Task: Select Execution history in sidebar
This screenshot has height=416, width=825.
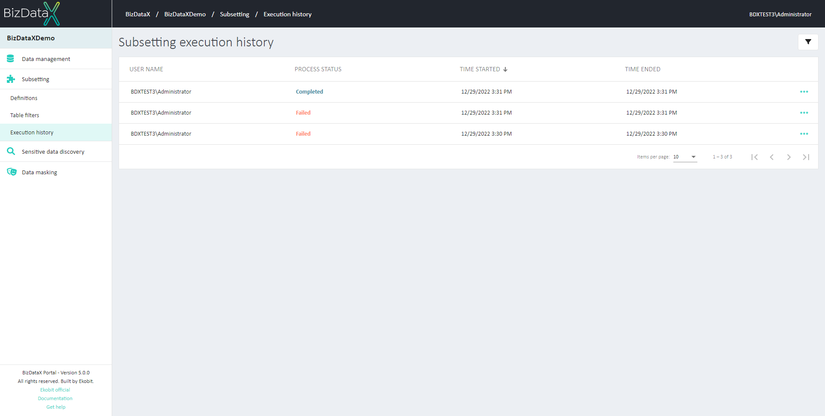Action: pyautogui.click(x=56, y=132)
